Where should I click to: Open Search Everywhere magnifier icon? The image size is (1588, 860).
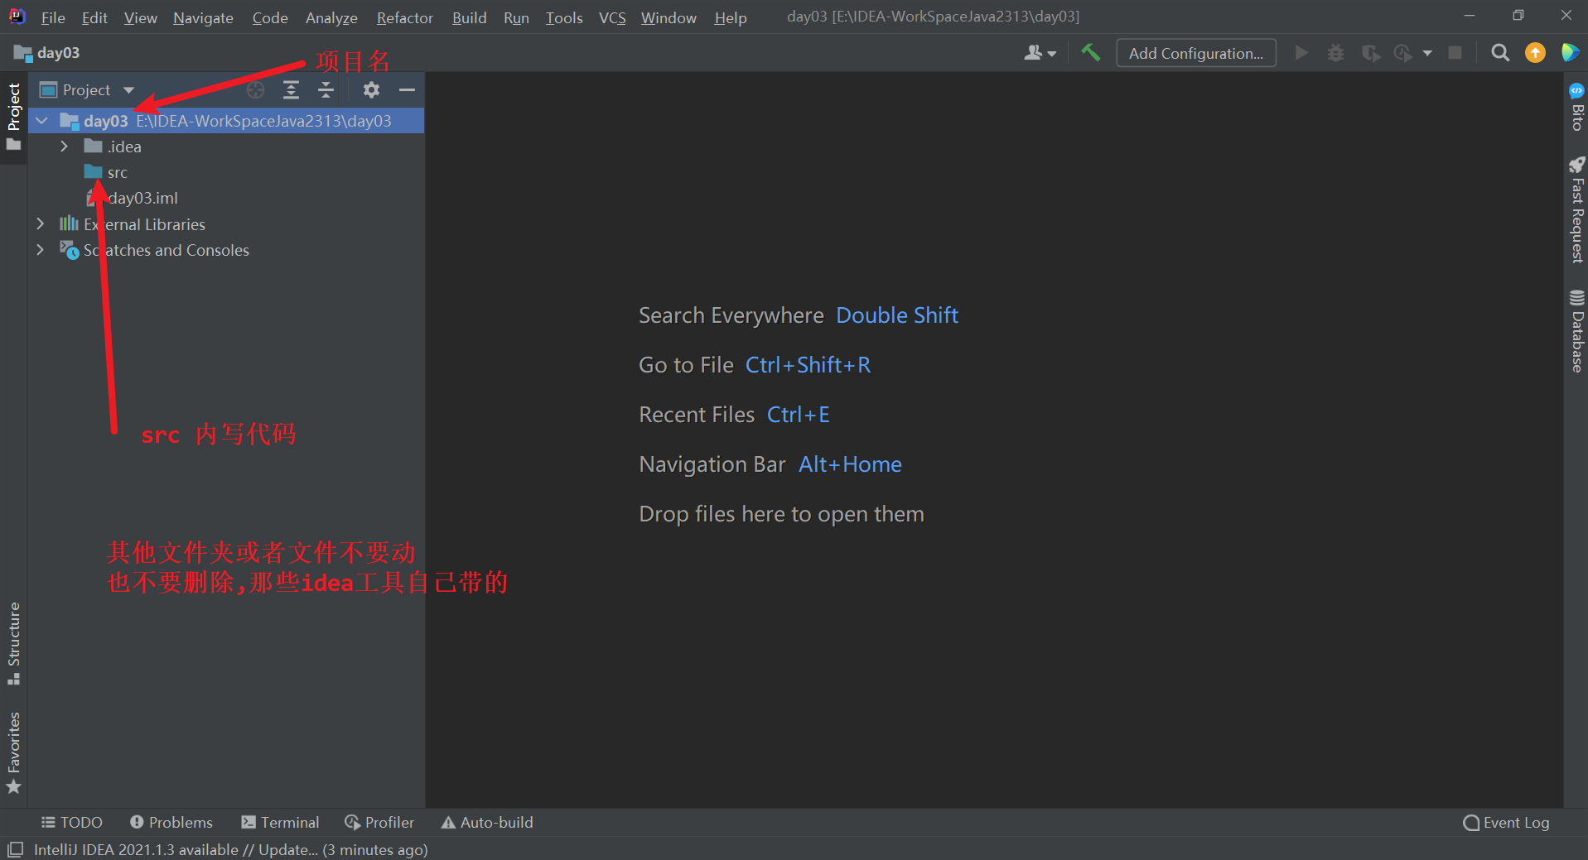pyautogui.click(x=1500, y=53)
